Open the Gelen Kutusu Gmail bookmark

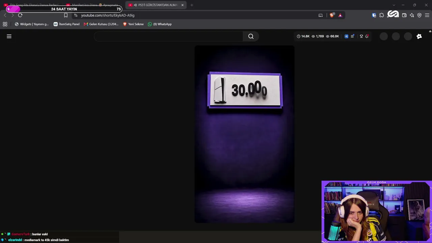coord(101,24)
